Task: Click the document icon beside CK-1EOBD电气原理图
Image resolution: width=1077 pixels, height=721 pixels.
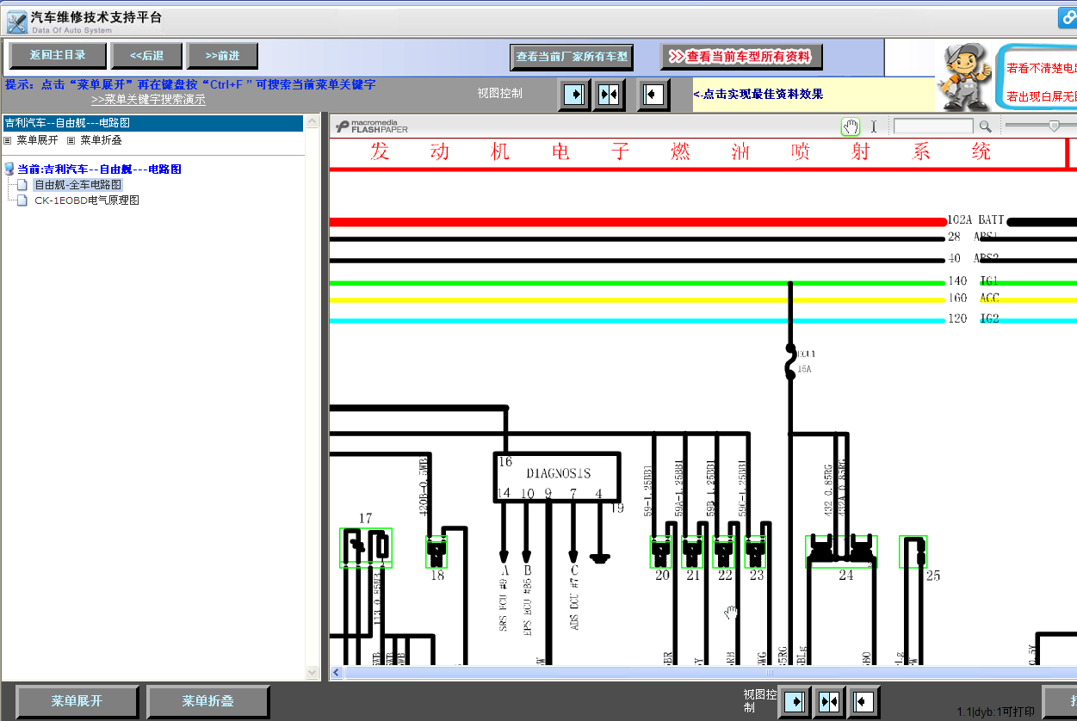Action: tap(23, 200)
